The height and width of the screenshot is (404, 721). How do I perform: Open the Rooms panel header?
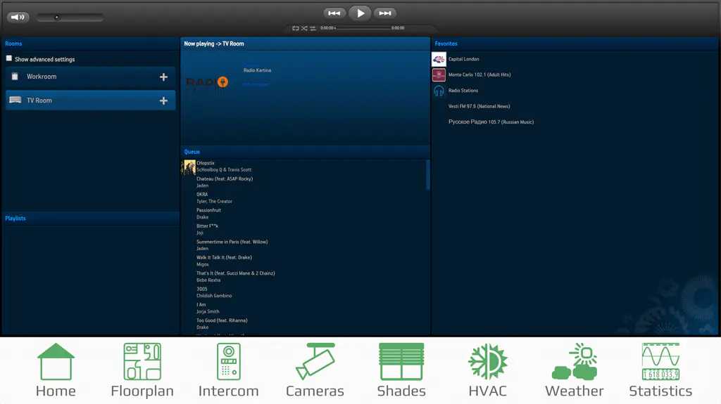[90, 44]
